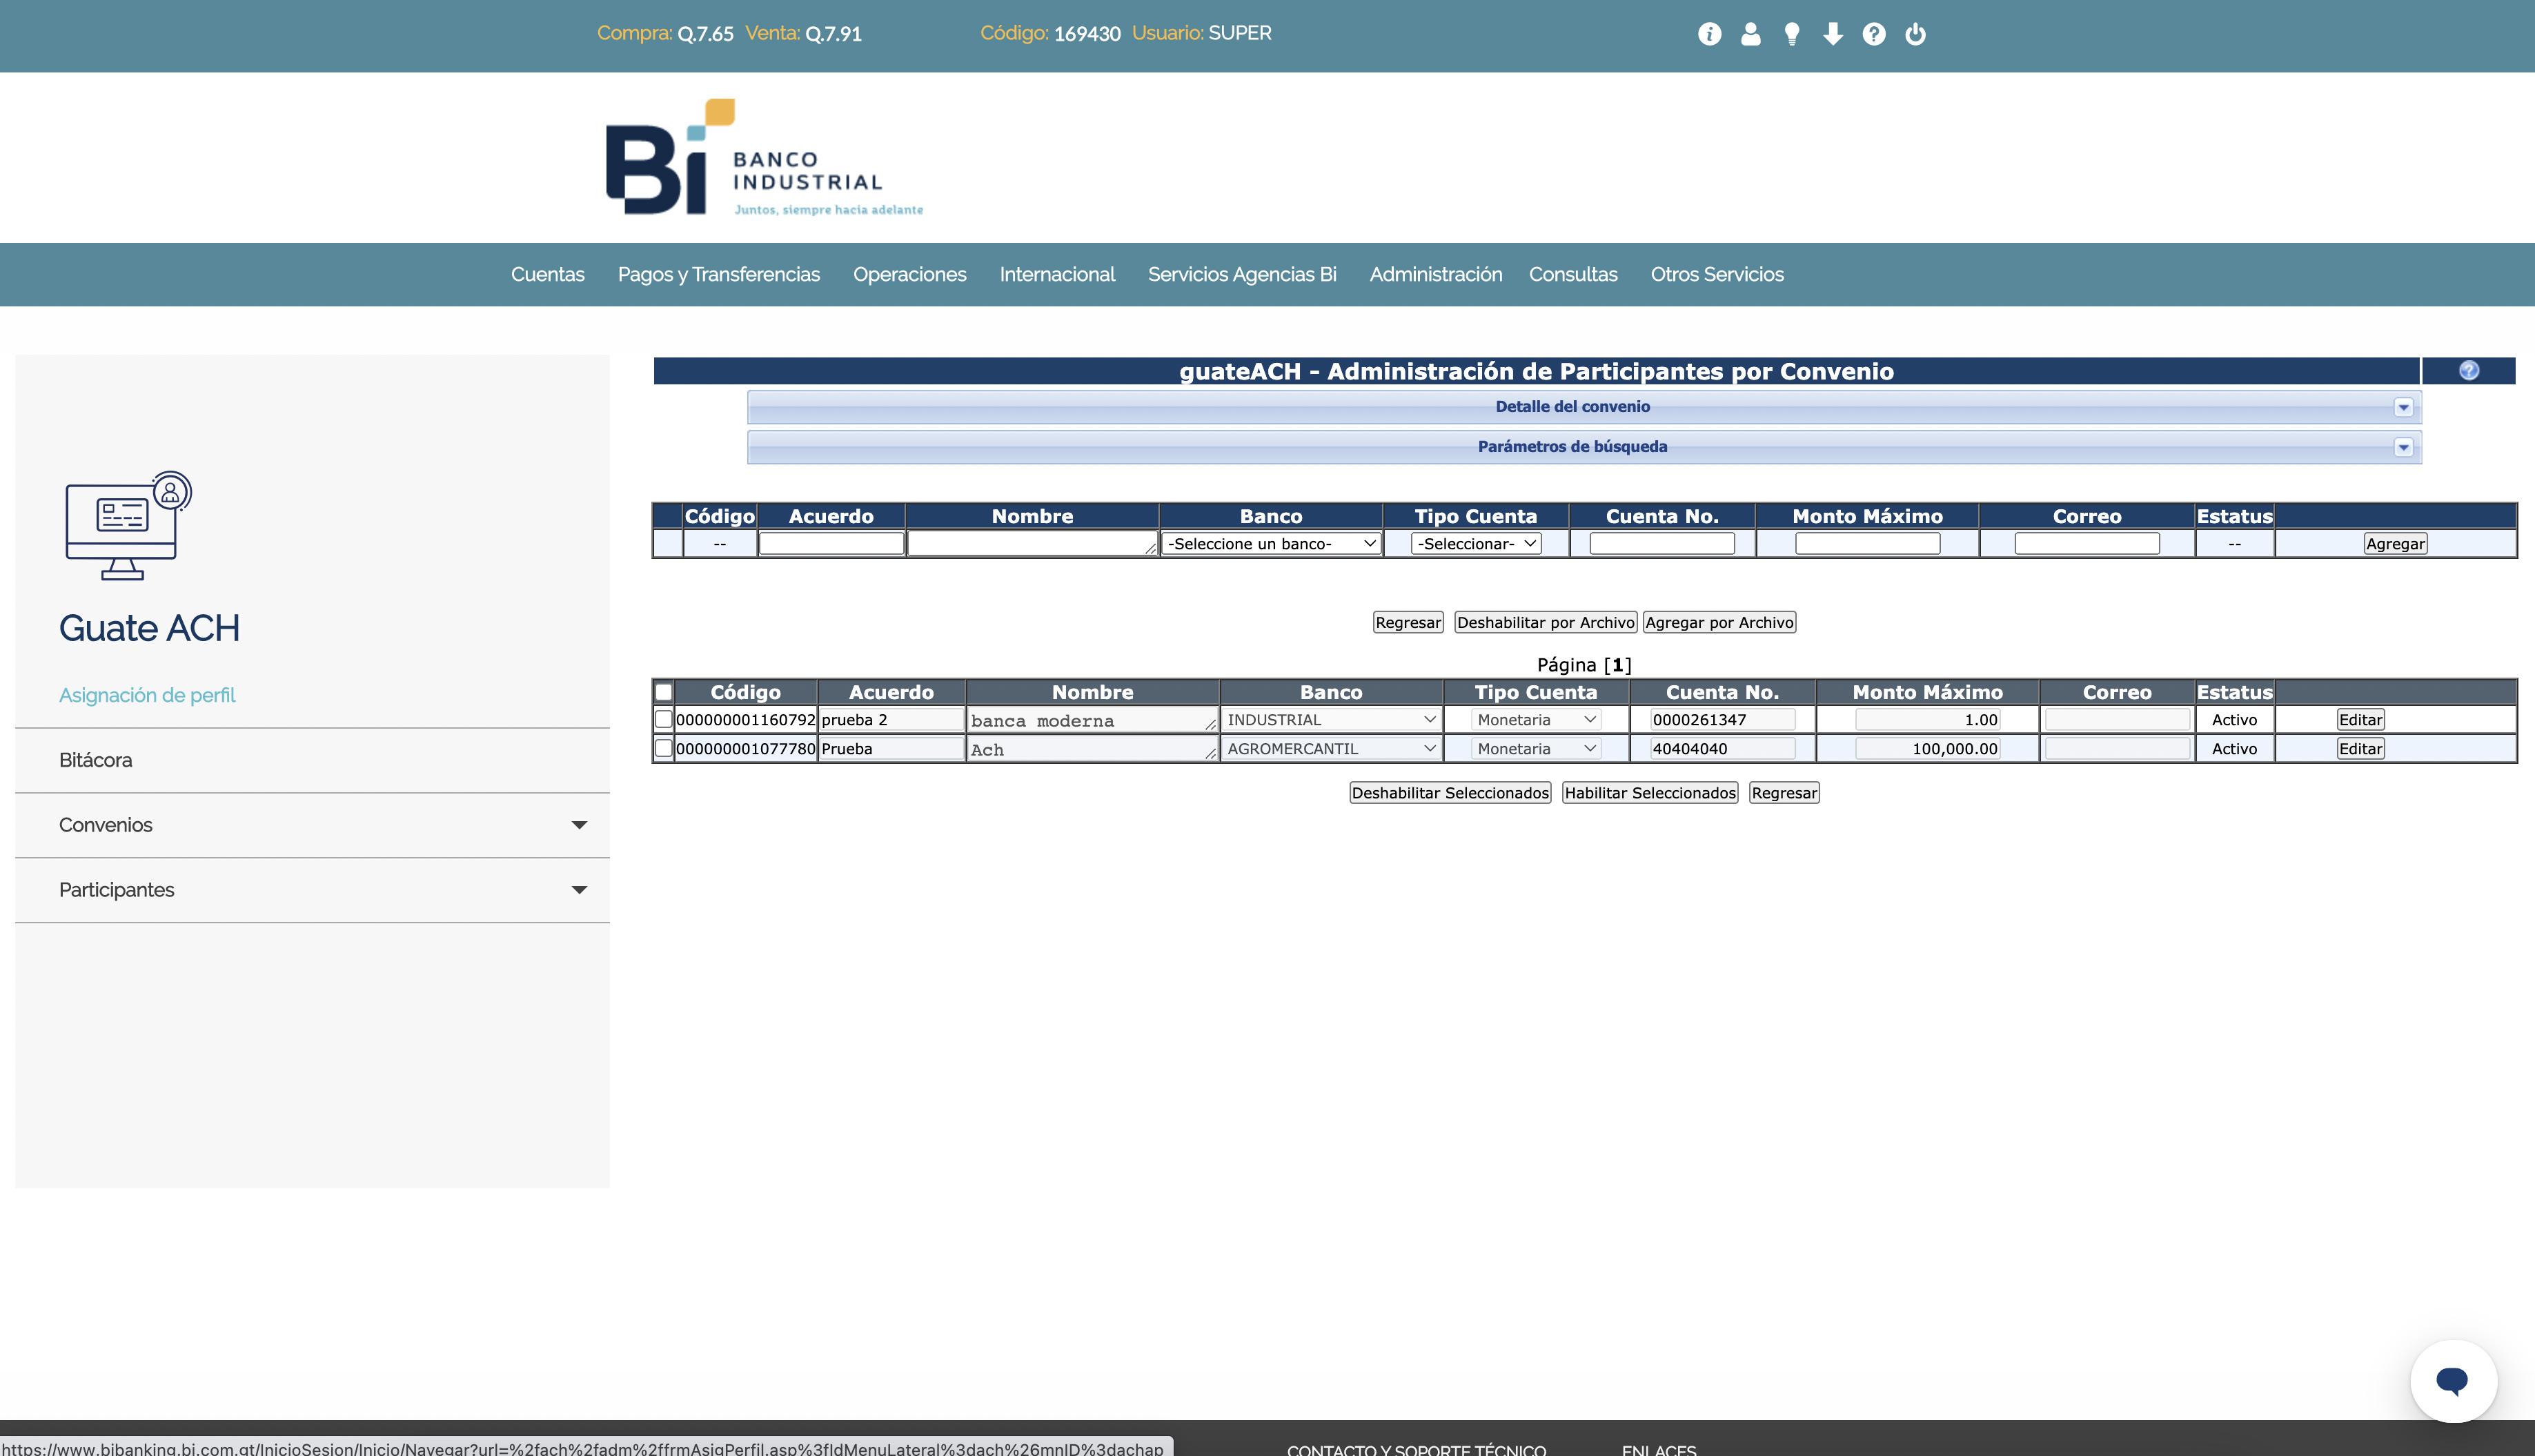This screenshot has width=2535, height=1456.
Task: Select checkbox for participant 000000001077780
Action: (x=664, y=748)
